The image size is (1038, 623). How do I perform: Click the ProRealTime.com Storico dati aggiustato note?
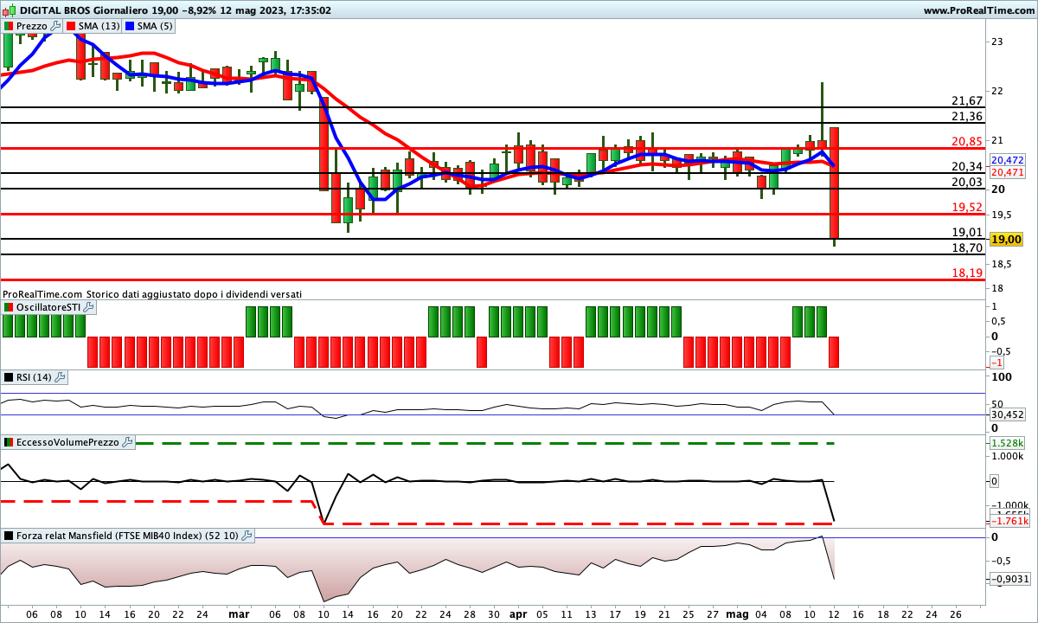click(152, 294)
